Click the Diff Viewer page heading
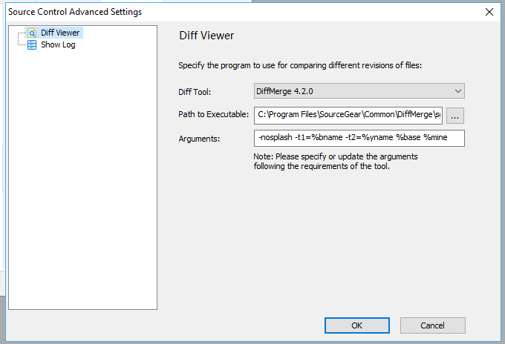This screenshot has height=344, width=505. pos(206,36)
